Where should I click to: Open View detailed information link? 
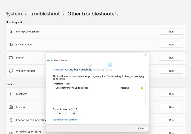point(65,120)
